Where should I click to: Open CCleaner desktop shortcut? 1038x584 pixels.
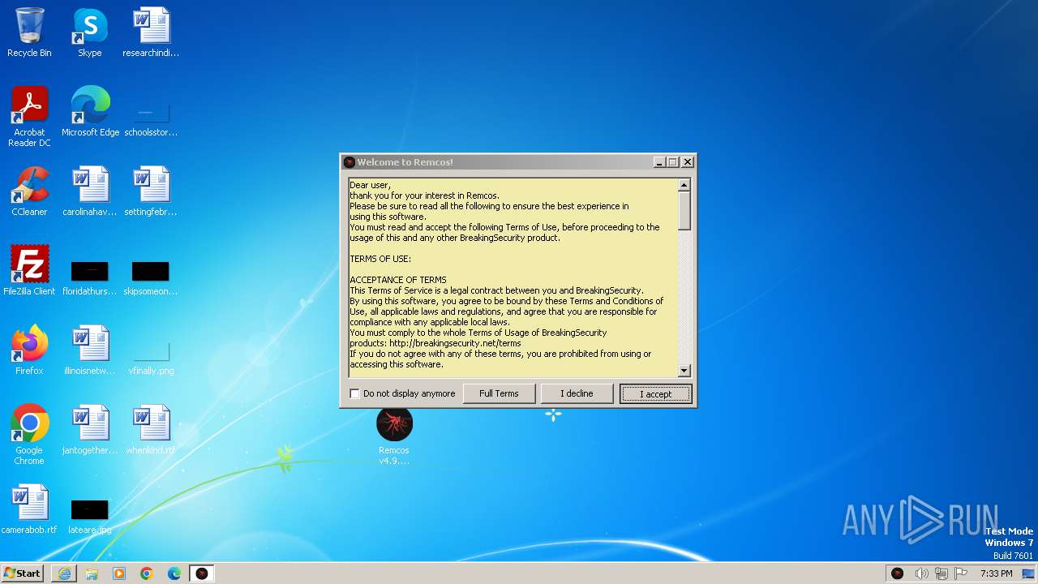click(29, 191)
